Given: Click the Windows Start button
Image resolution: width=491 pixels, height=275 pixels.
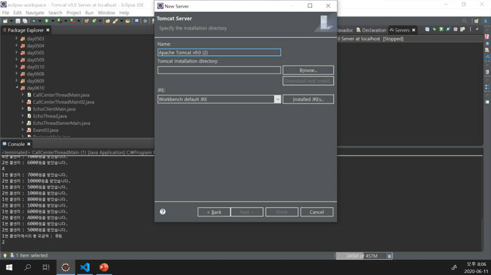Looking at the screenshot, I should 9,268.
